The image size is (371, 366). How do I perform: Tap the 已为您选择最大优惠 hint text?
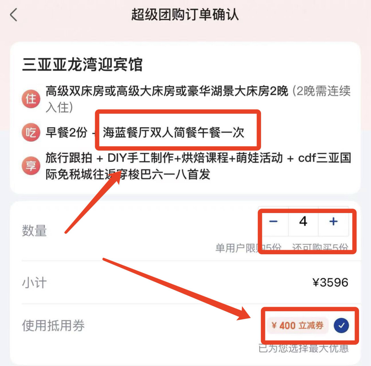tap(304, 349)
